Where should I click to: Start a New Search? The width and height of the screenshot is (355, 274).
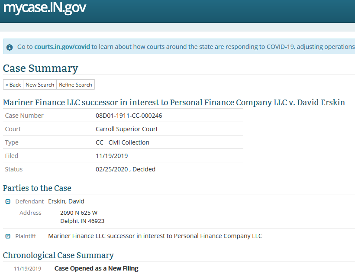click(40, 84)
